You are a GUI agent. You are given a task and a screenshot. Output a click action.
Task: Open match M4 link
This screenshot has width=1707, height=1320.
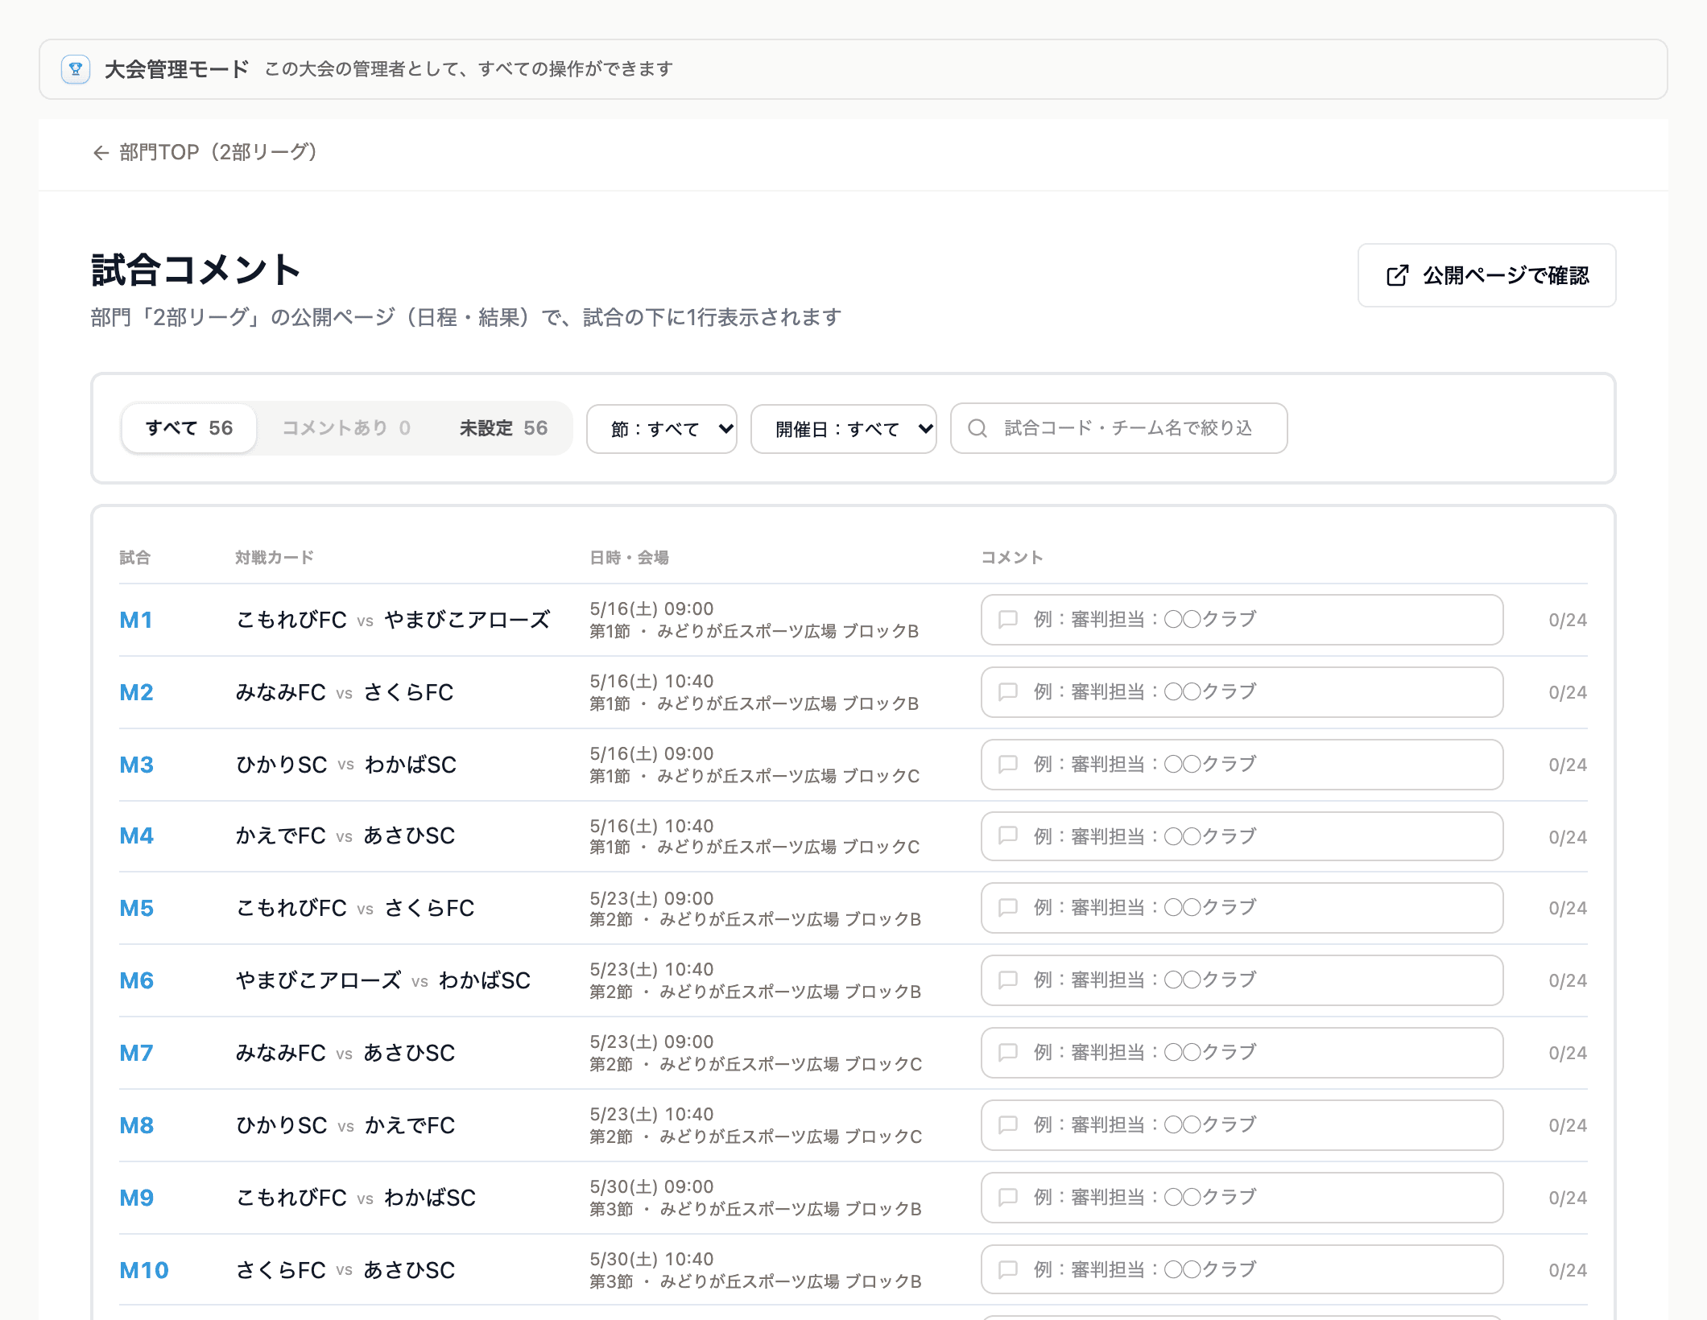tap(136, 835)
